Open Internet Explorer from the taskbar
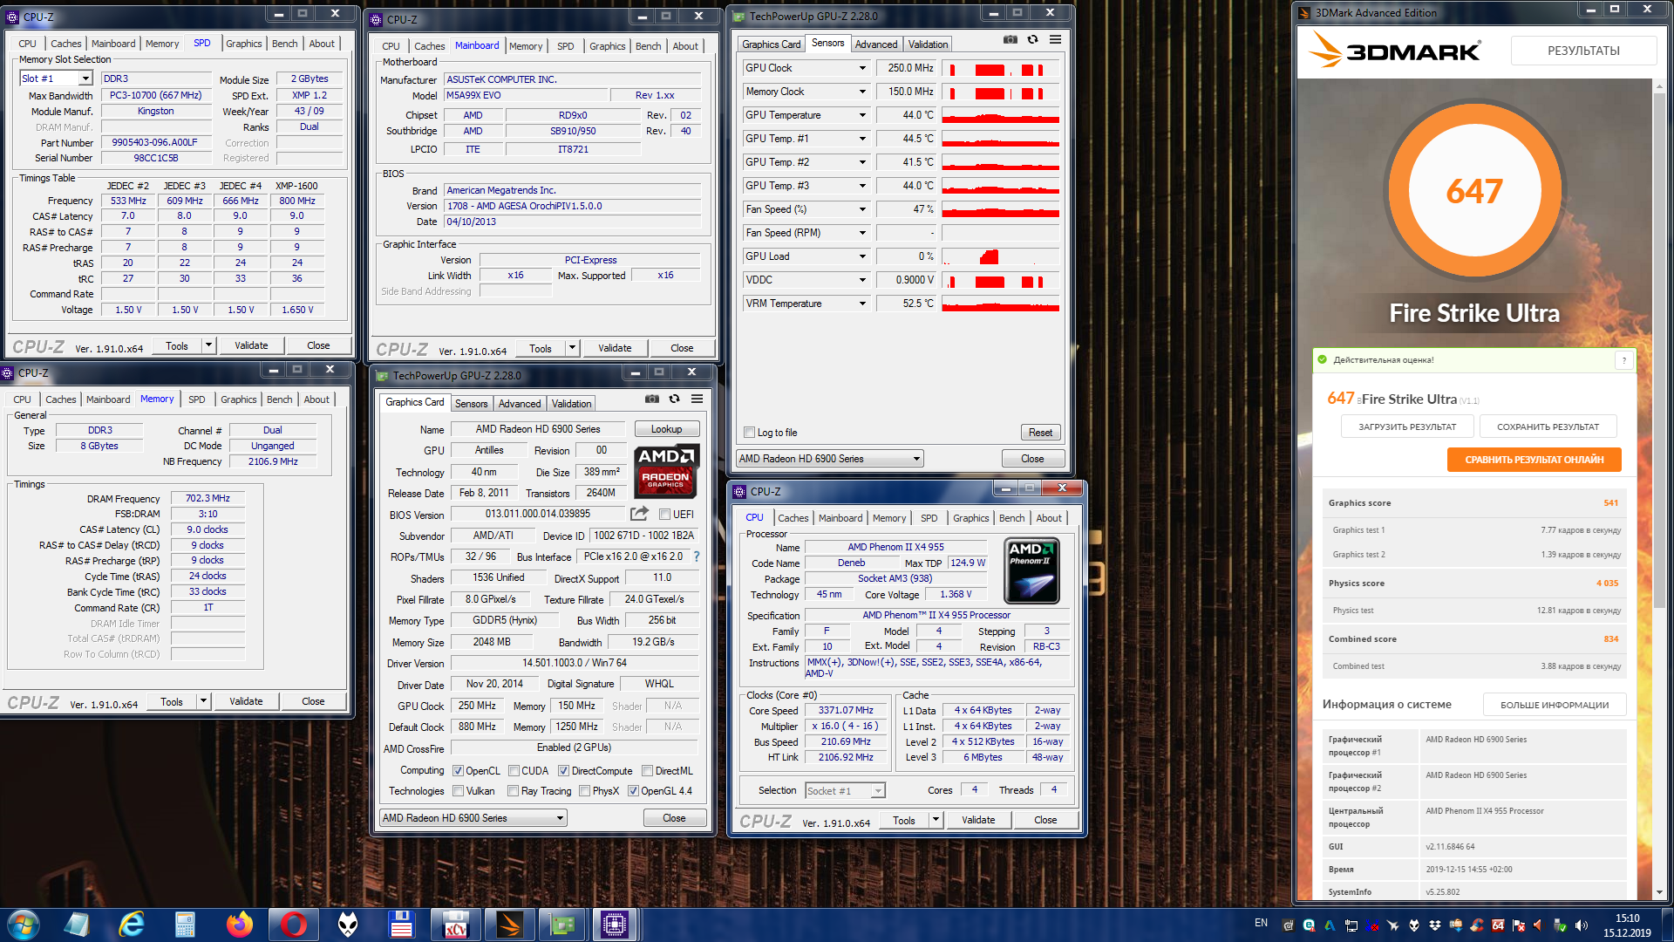 coord(131,925)
